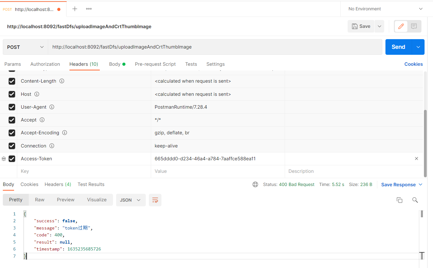Toggle response line wrap icon
433x268 pixels.
click(155, 200)
